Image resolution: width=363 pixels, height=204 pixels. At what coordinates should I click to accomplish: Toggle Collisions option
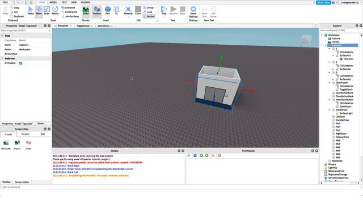click(68, 7)
